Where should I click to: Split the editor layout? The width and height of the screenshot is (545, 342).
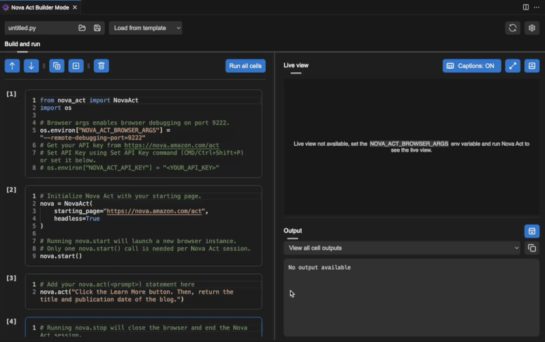pyautogui.click(x=525, y=7)
